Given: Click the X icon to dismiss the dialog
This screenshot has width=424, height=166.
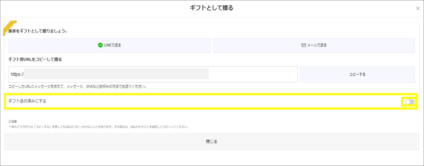Looking at the screenshot, I should coord(418,8).
